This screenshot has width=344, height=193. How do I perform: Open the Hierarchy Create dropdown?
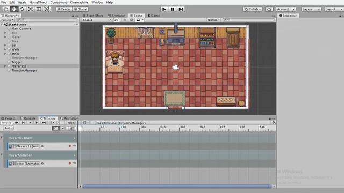(x=8, y=20)
